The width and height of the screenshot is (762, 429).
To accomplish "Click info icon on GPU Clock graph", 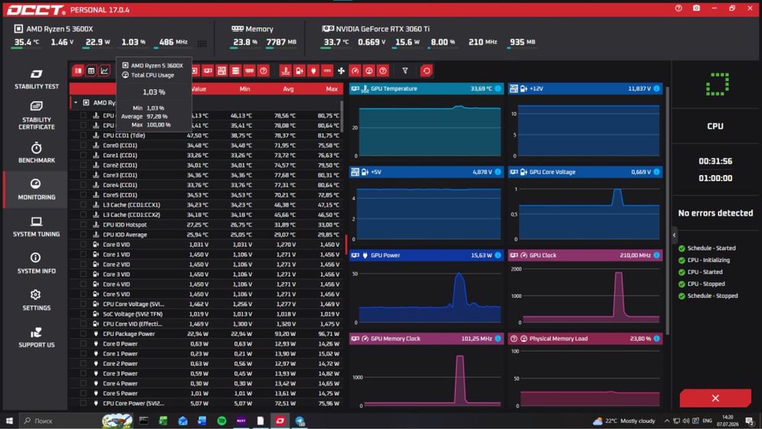I will pyautogui.click(x=657, y=255).
